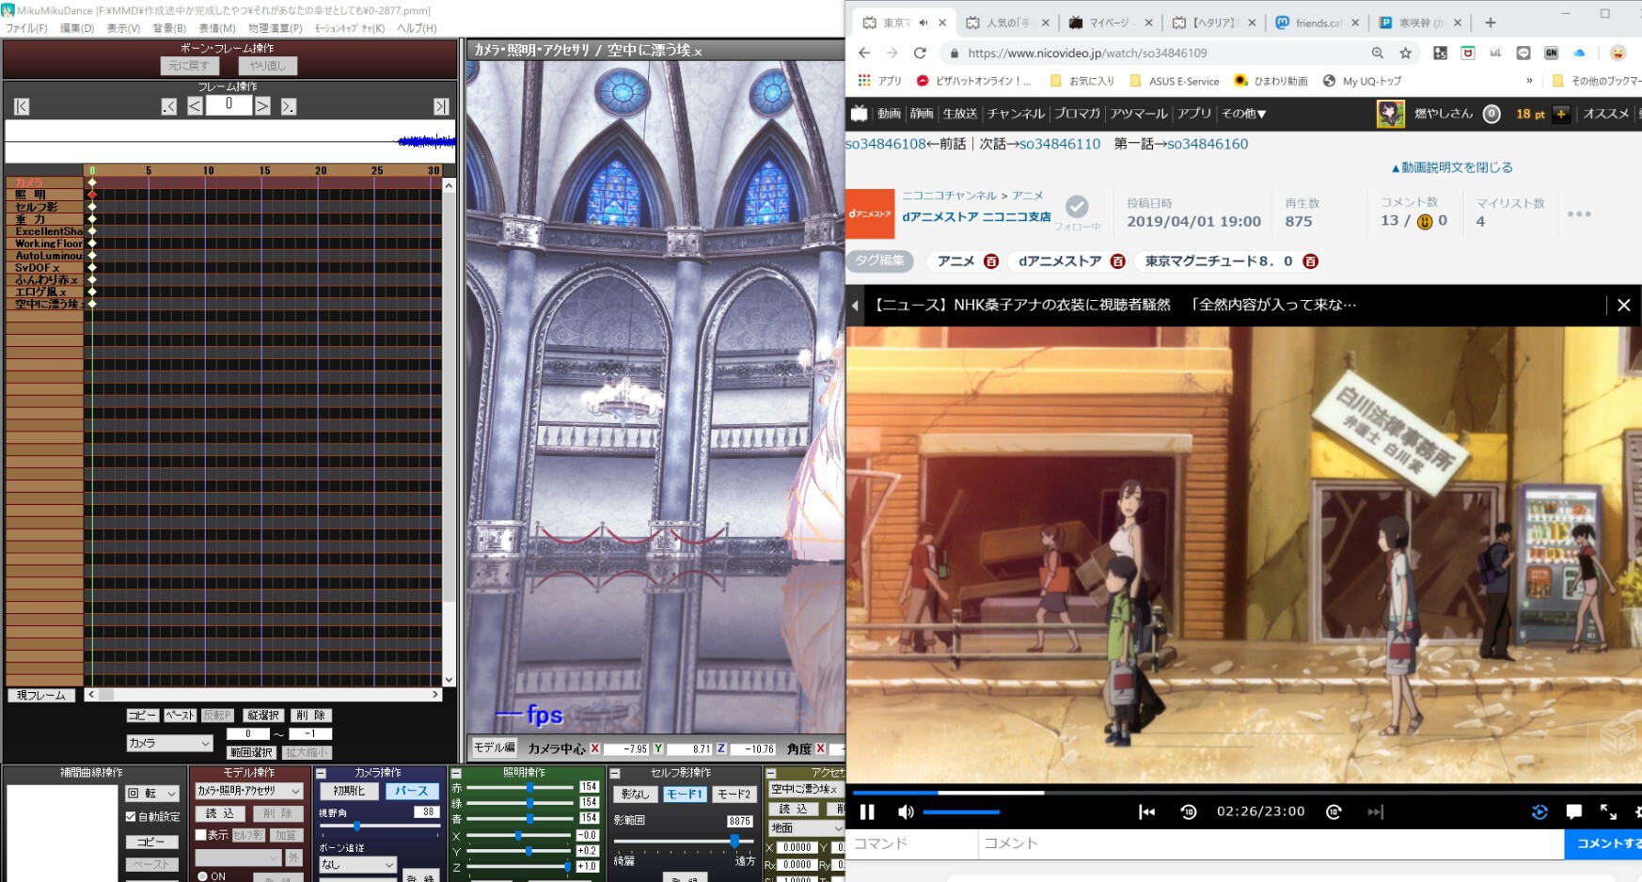Pause the Niconico video

(x=867, y=811)
